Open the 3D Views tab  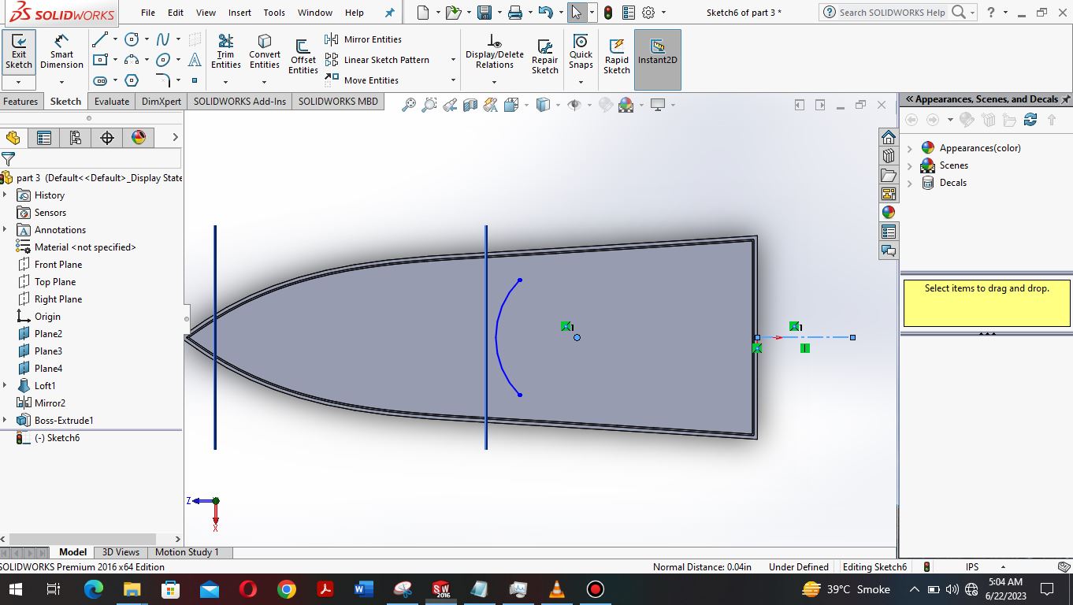121,552
